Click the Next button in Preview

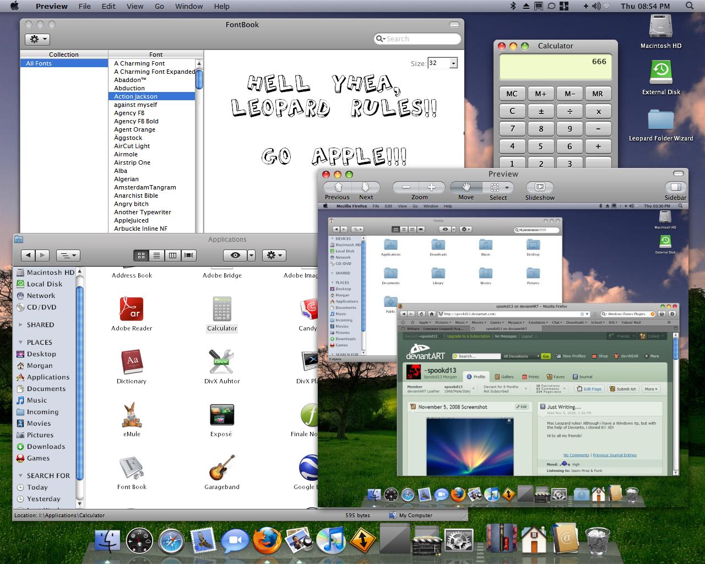click(x=366, y=187)
